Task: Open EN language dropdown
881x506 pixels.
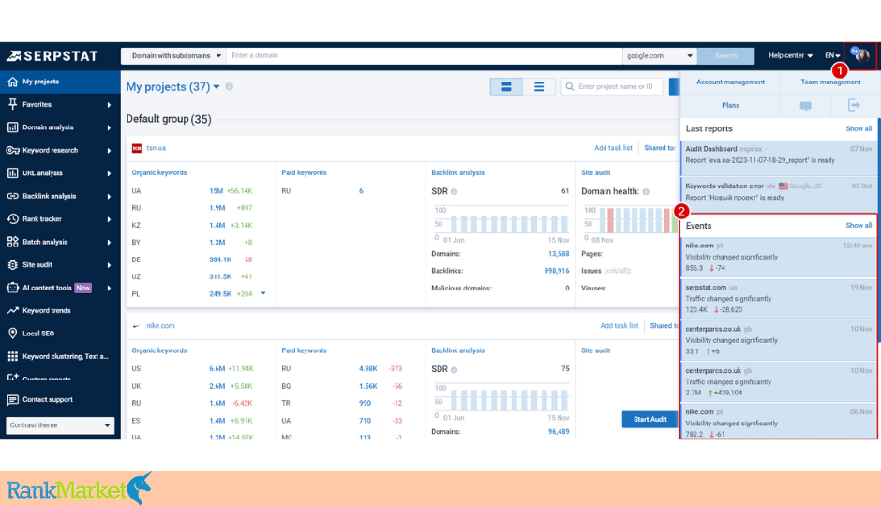Action: tap(832, 55)
